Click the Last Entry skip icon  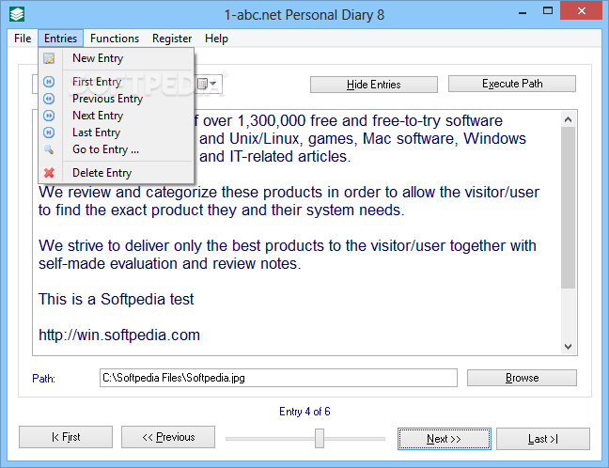pyautogui.click(x=49, y=133)
